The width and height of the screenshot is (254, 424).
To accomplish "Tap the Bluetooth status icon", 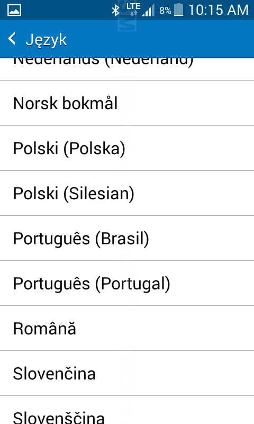I will [115, 10].
